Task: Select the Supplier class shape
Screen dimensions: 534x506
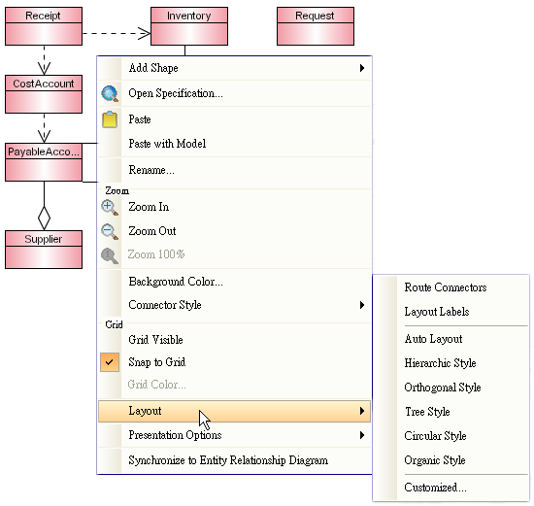Action: [44, 250]
